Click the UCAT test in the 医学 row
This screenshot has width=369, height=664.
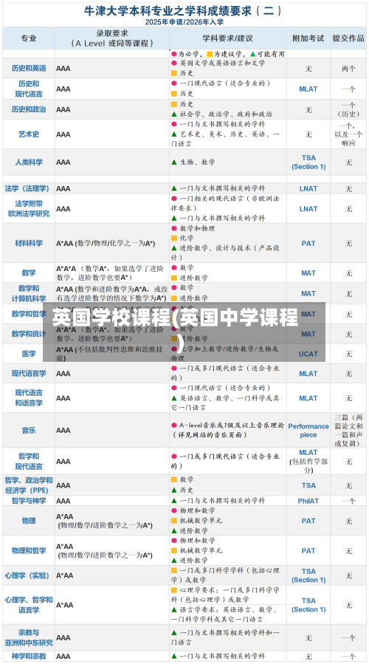pos(308,354)
